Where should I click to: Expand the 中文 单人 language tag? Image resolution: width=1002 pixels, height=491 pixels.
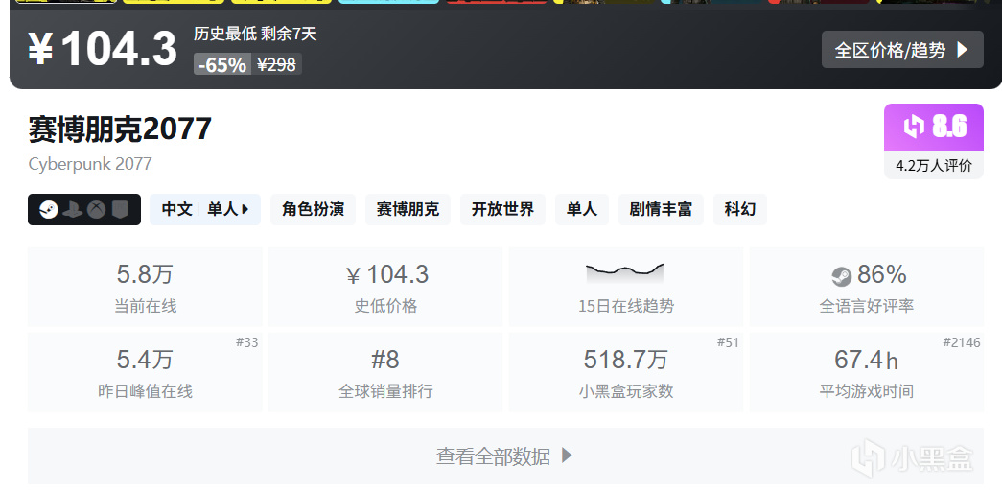pos(205,209)
